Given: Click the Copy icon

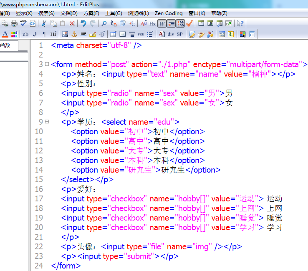Looking at the screenshot, I should pyautogui.click(x=53, y=23).
